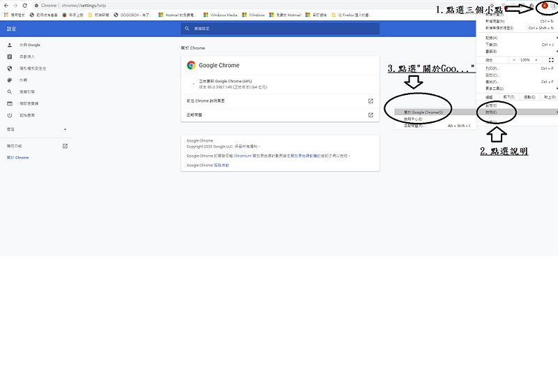The width and height of the screenshot is (558, 384).
Task: Choose Help center in the Help submenu
Action: [435, 119]
